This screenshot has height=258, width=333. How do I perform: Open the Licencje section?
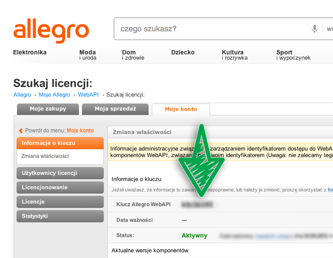(60, 202)
